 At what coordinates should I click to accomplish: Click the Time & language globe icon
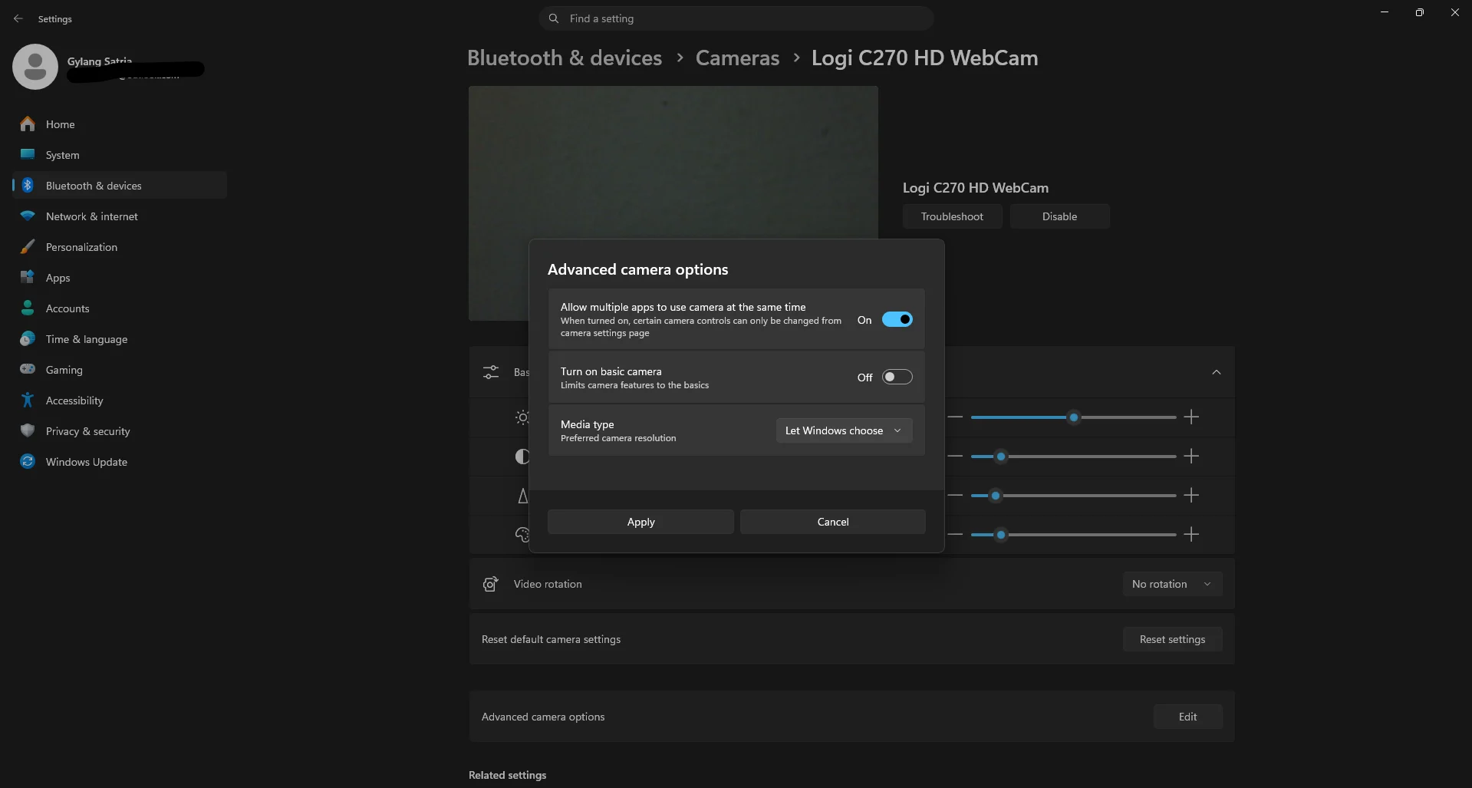tap(28, 338)
